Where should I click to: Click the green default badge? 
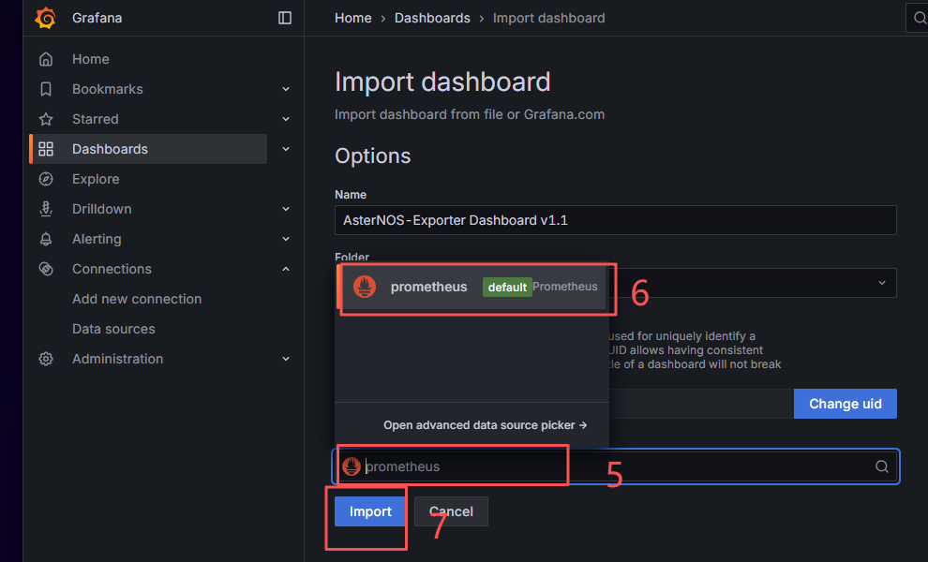coord(507,287)
